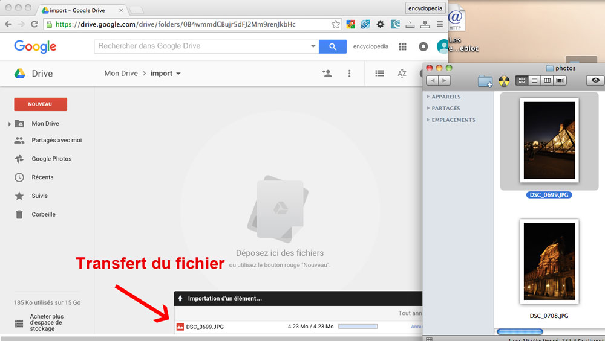The width and height of the screenshot is (605, 341).
Task: Toggle Finder Quick Look eye button
Action: (x=595, y=81)
